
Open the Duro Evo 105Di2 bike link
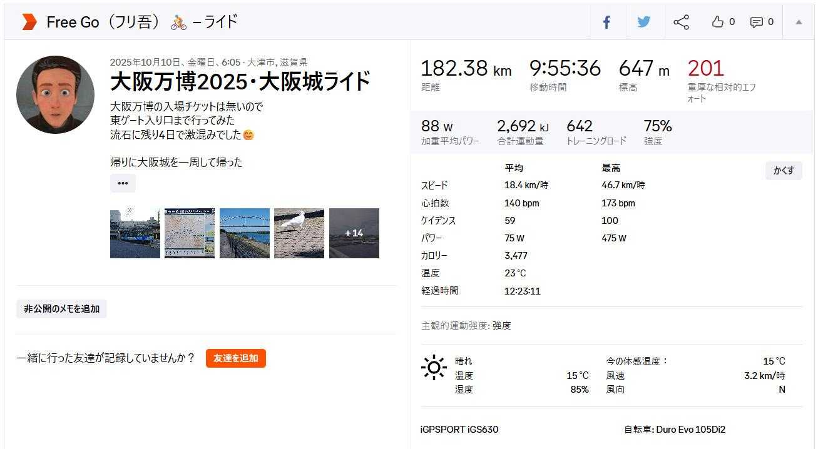tap(691, 430)
